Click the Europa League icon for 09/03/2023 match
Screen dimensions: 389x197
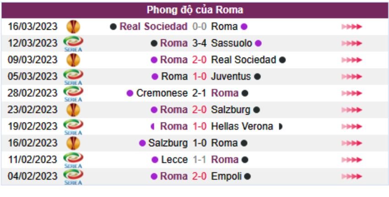73,60
